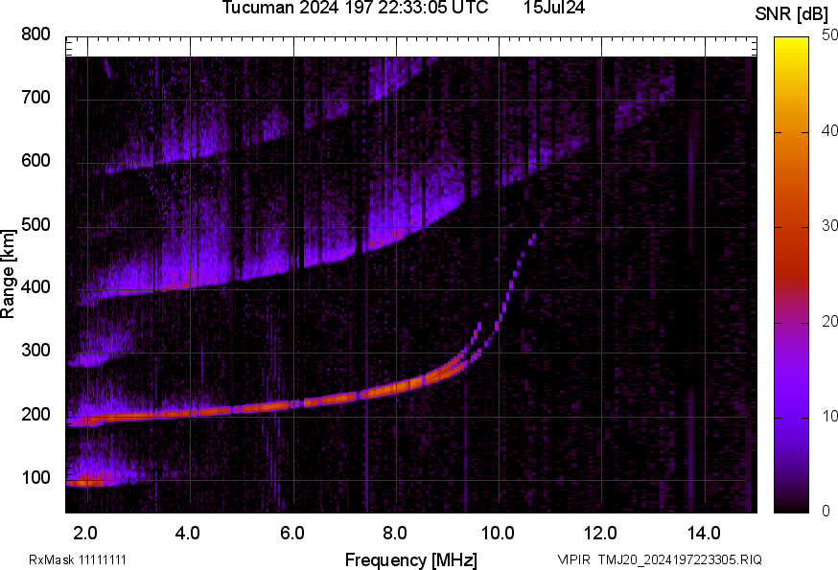Viewport: 838px width, 570px height.
Task: Click the colorbar tick label '20'
Action: click(829, 322)
